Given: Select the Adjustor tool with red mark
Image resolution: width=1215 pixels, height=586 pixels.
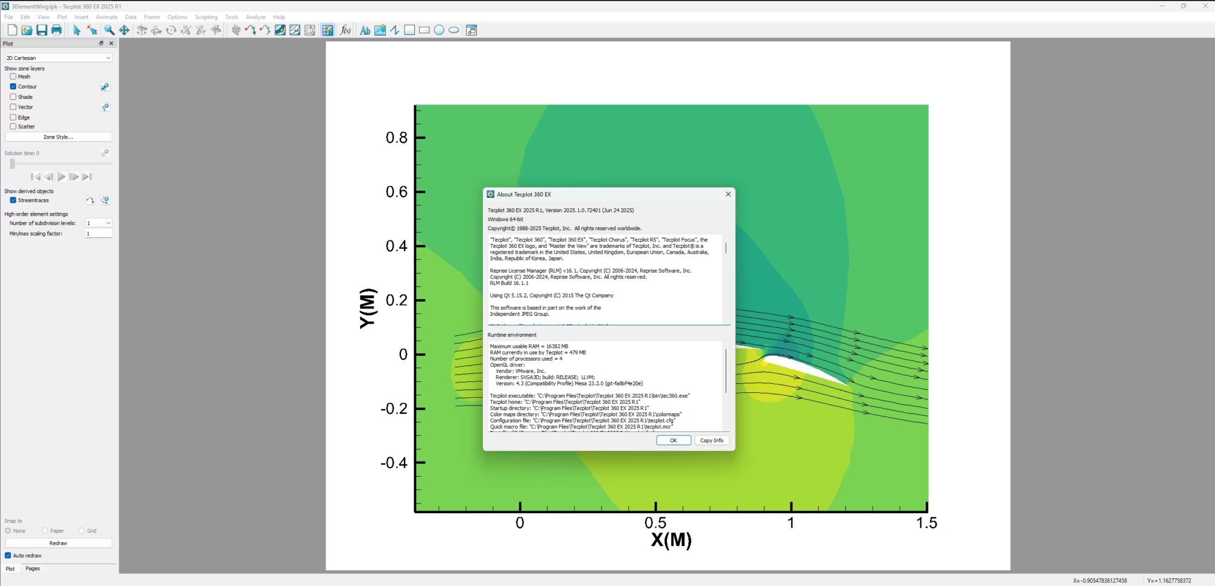Looking at the screenshot, I should tap(92, 30).
